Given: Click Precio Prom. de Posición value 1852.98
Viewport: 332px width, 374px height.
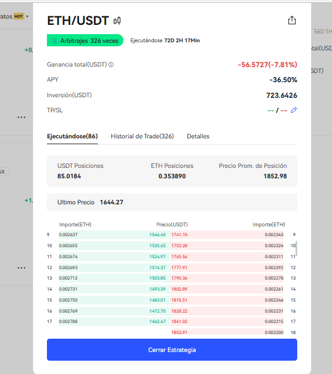Looking at the screenshot, I should click(x=275, y=176).
